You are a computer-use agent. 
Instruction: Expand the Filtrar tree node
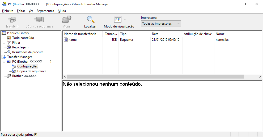[4, 43]
